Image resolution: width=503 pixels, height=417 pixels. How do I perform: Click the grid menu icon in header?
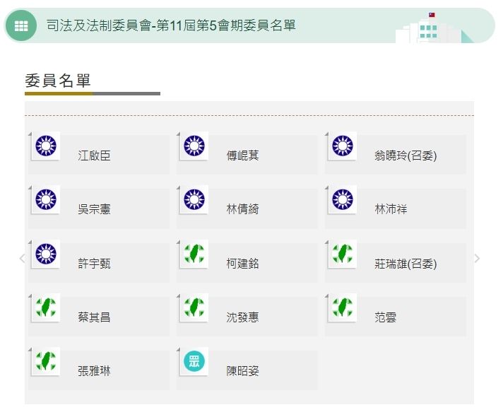tap(21, 25)
